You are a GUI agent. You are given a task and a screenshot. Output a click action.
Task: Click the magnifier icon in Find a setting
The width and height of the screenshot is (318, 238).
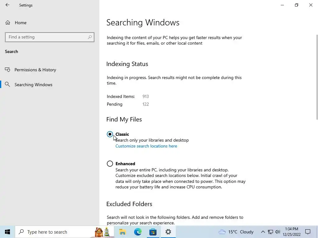90,37
